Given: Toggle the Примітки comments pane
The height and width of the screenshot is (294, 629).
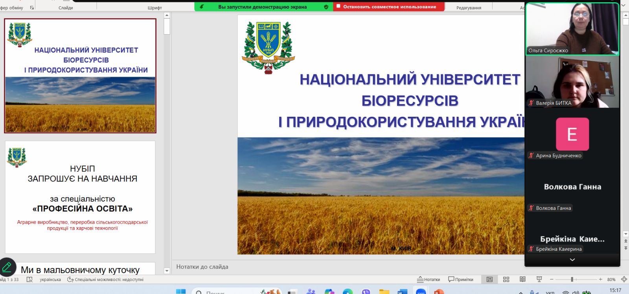Looking at the screenshot, I should (x=461, y=279).
